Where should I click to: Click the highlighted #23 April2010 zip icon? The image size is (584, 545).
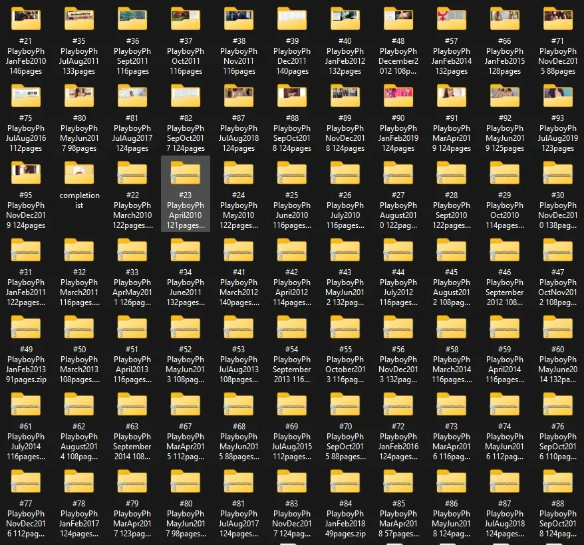[x=186, y=173]
